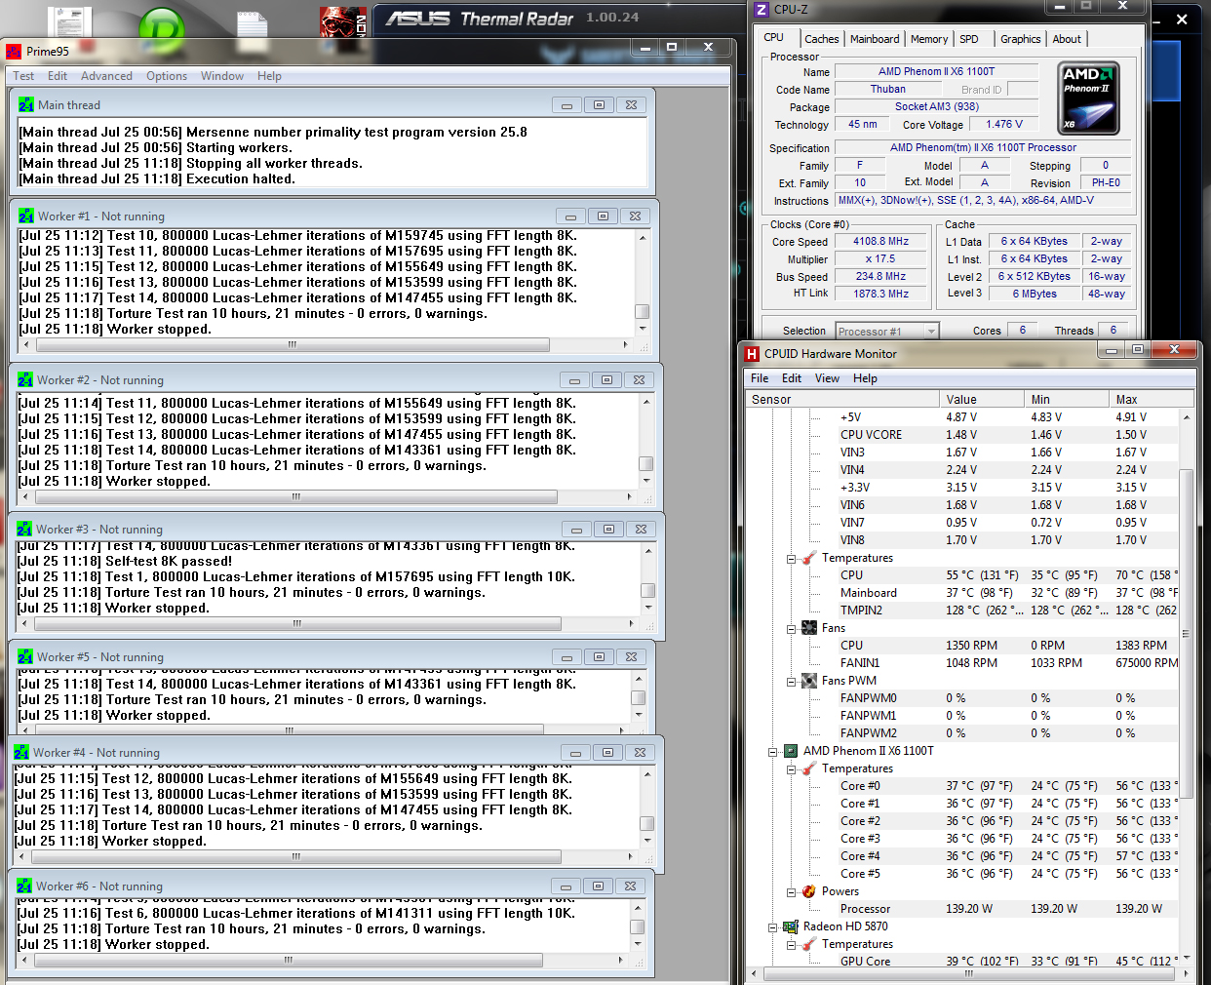1211x985 pixels.
Task: Open Prime95 Test menu
Action: coord(23,76)
